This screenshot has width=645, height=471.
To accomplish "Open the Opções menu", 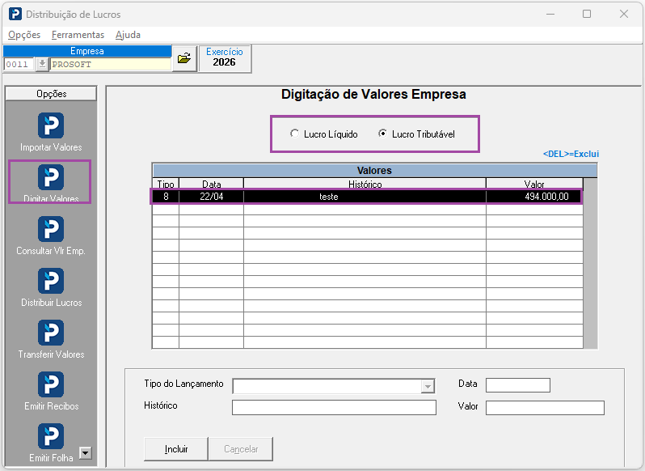I will [24, 35].
